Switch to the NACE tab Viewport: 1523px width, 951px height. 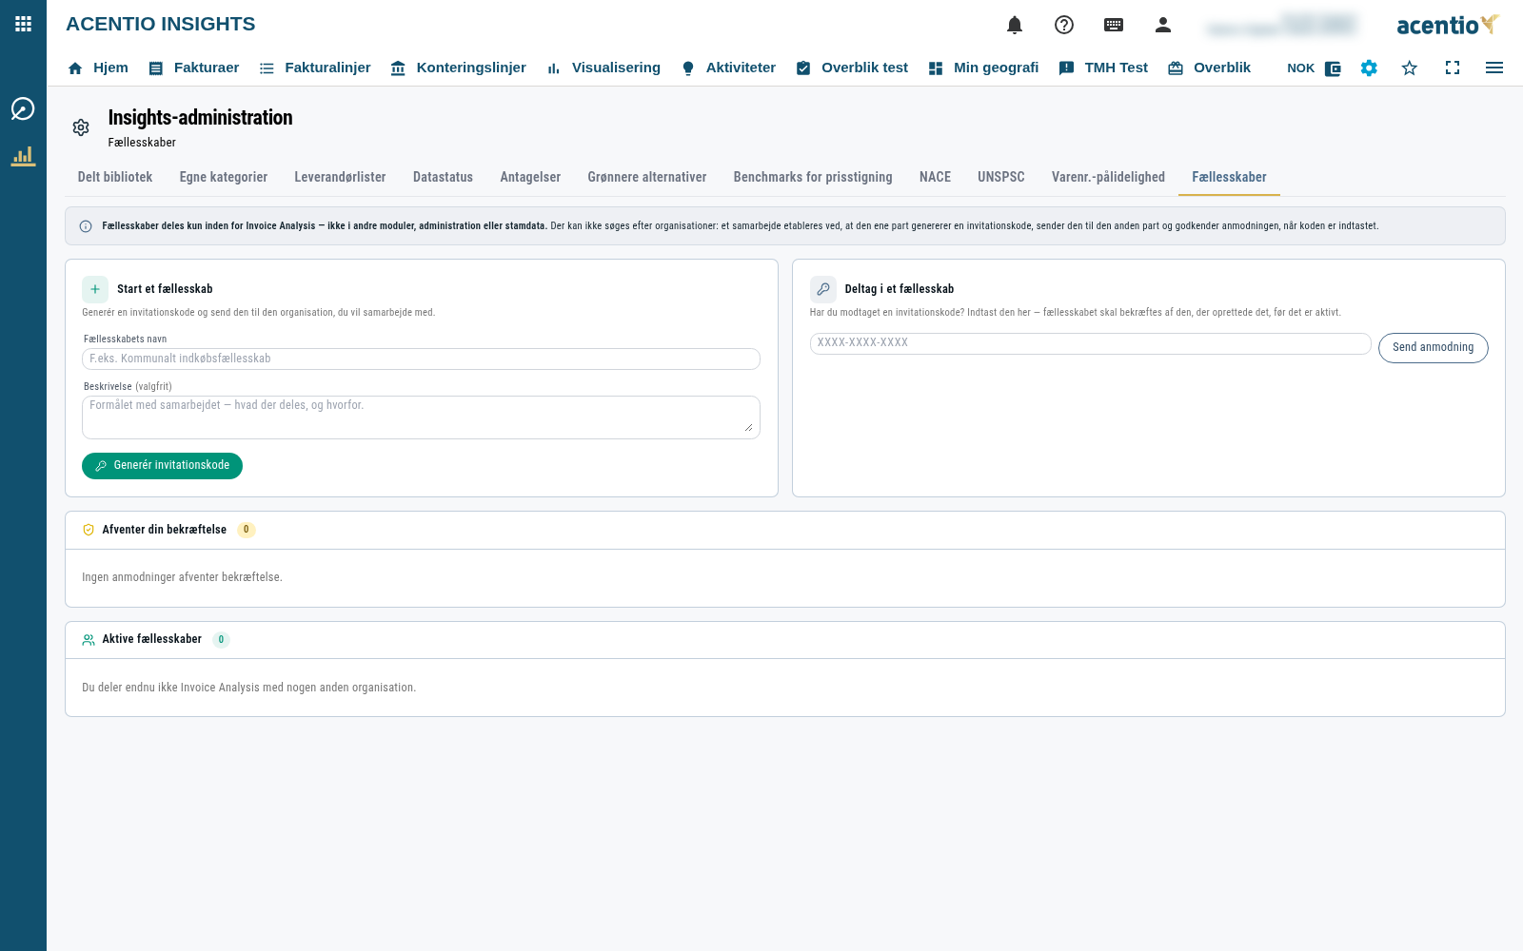click(935, 178)
